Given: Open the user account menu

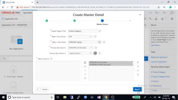Looking at the screenshot, I should pyautogui.click(x=173, y=13).
